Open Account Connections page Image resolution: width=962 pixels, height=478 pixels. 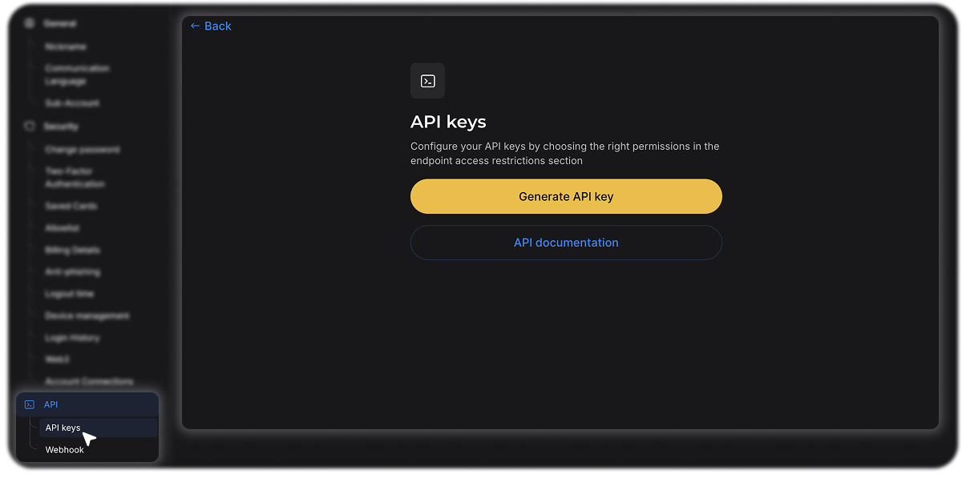click(89, 382)
